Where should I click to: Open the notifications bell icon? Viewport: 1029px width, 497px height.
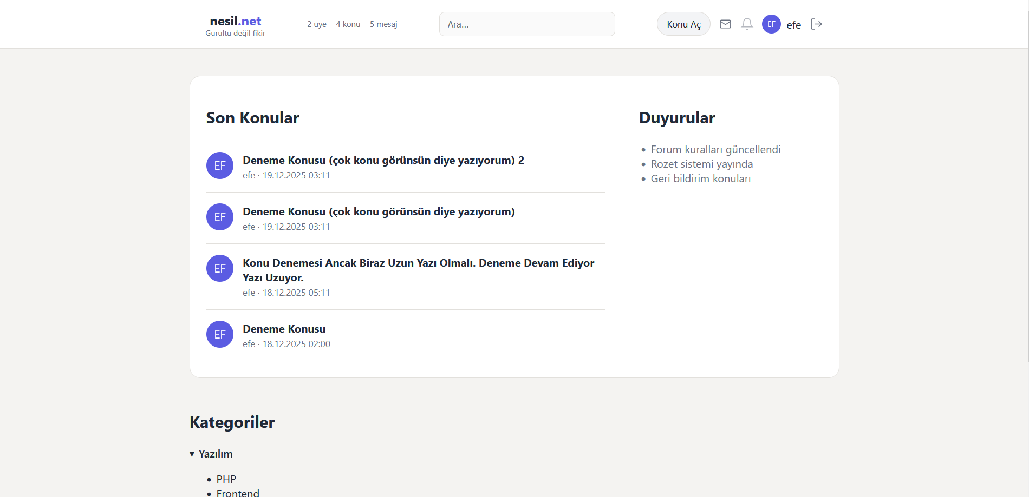click(747, 24)
